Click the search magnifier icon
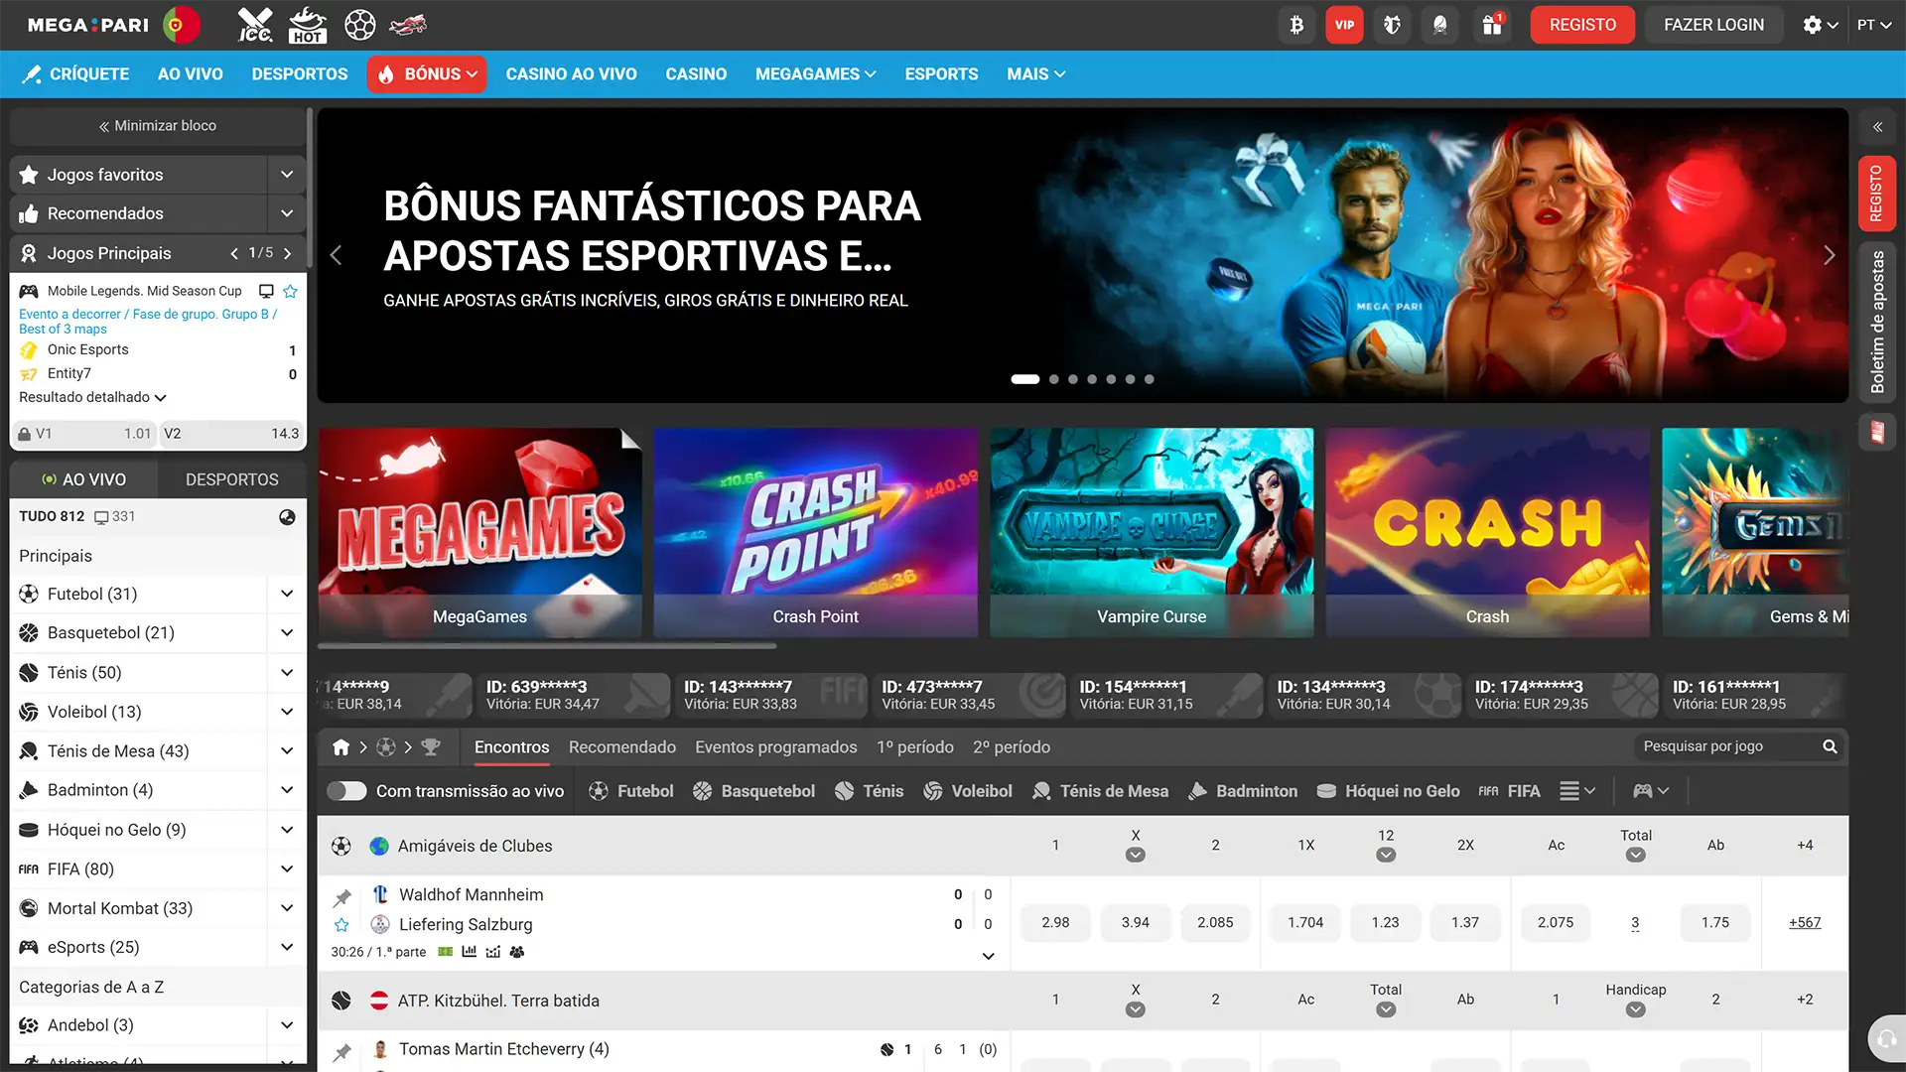This screenshot has height=1072, width=1906. (x=1830, y=746)
